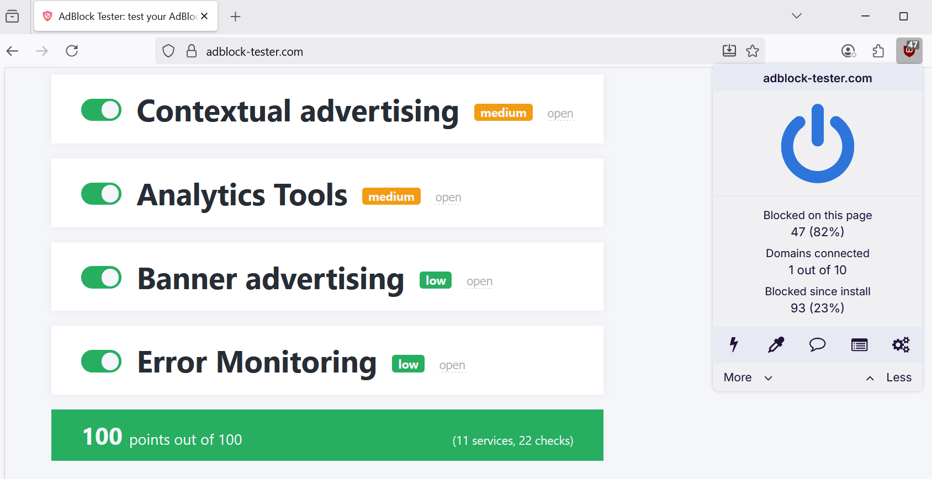Image resolution: width=932 pixels, height=479 pixels.
Task: Open the Firefox extensions puzzle-piece icon
Action: pyautogui.click(x=878, y=51)
